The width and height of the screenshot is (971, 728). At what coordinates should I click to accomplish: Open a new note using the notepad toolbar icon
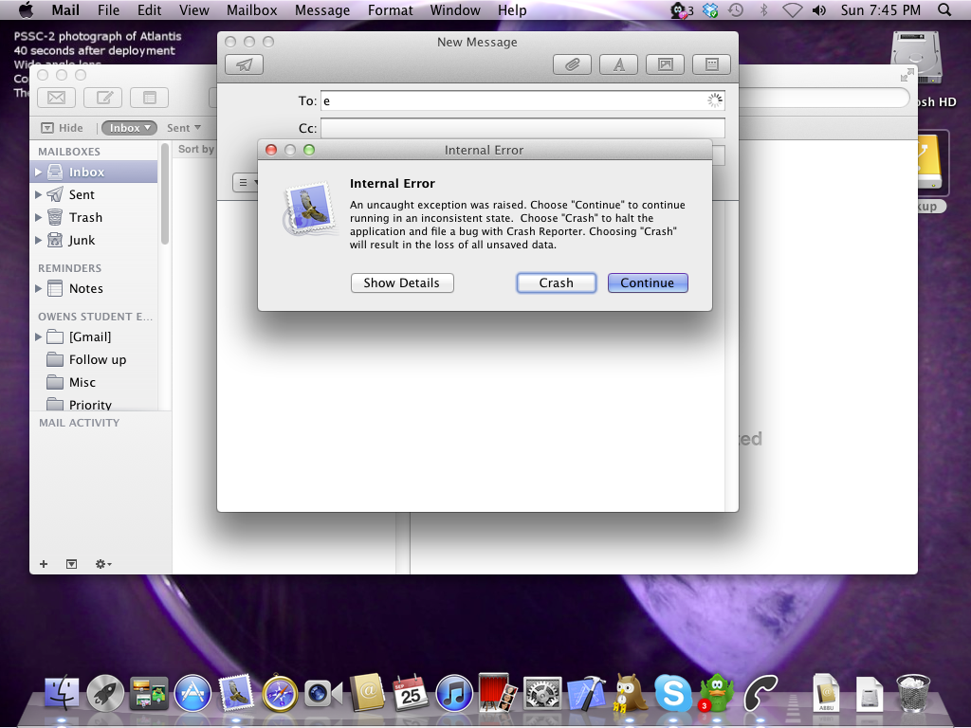click(149, 98)
